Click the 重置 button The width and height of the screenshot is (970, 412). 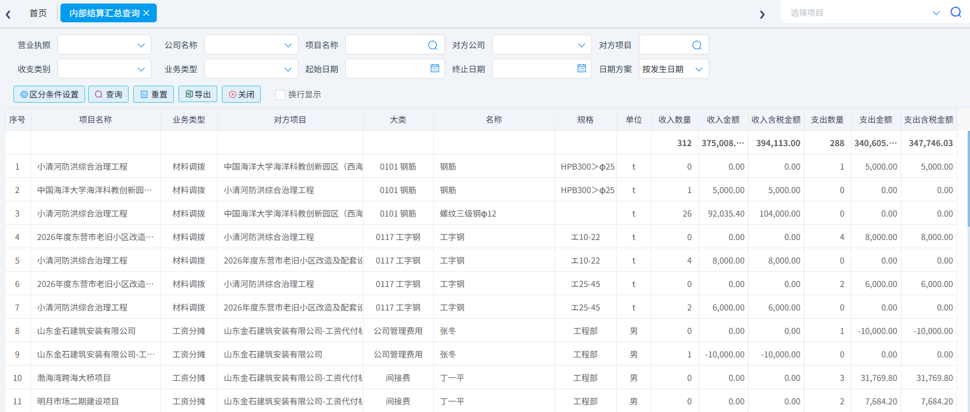(153, 94)
